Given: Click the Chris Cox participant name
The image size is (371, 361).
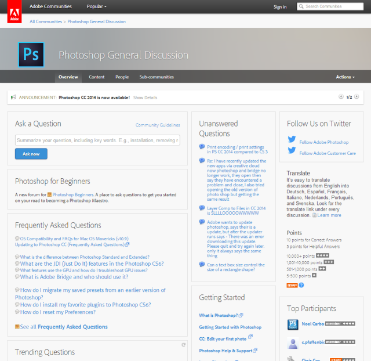Looking at the screenshot, I should point(311,360).
